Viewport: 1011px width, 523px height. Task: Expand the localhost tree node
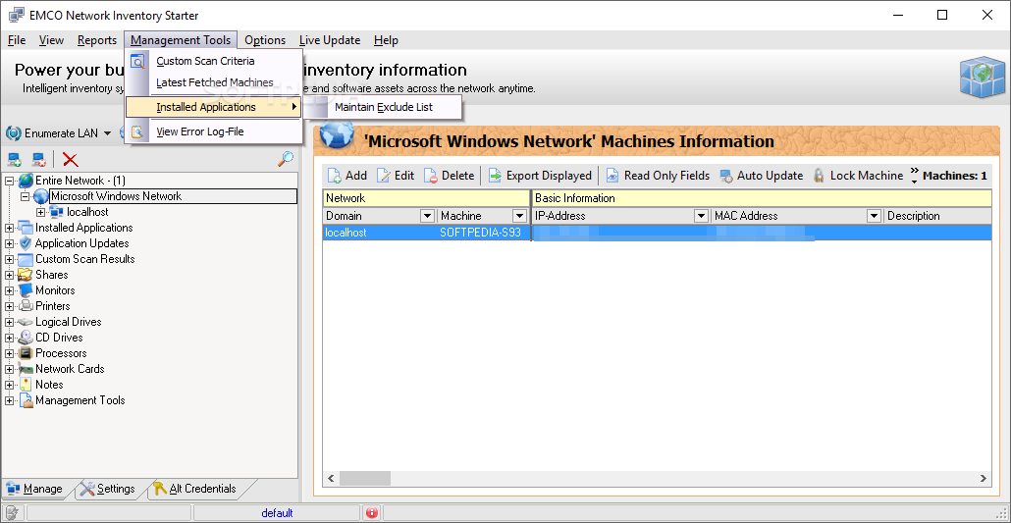pyautogui.click(x=40, y=212)
